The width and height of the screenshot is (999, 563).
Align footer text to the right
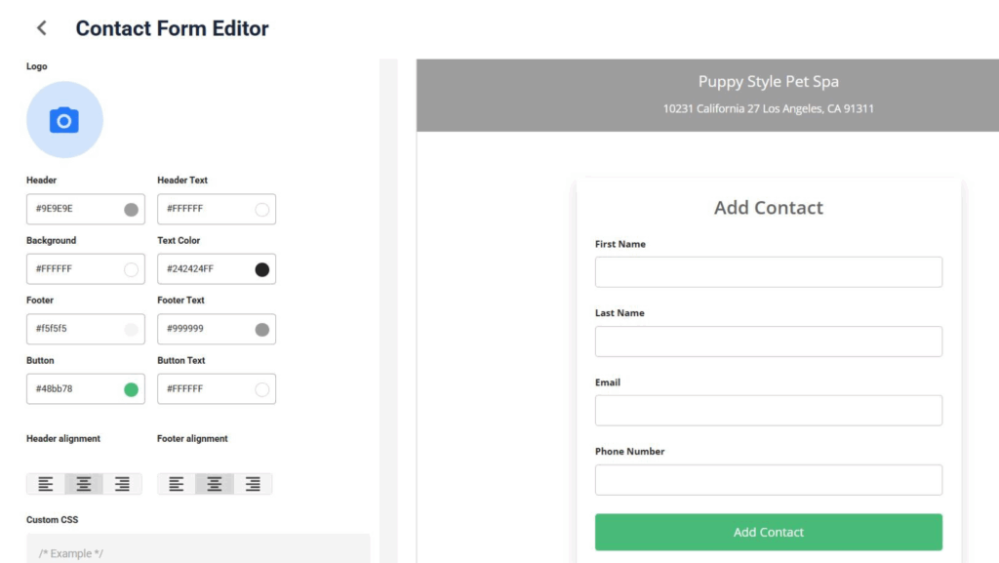click(253, 484)
